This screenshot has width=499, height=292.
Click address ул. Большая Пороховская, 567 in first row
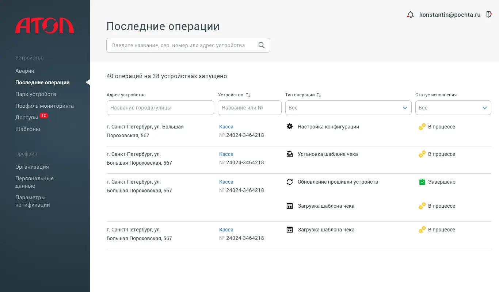[x=145, y=131]
